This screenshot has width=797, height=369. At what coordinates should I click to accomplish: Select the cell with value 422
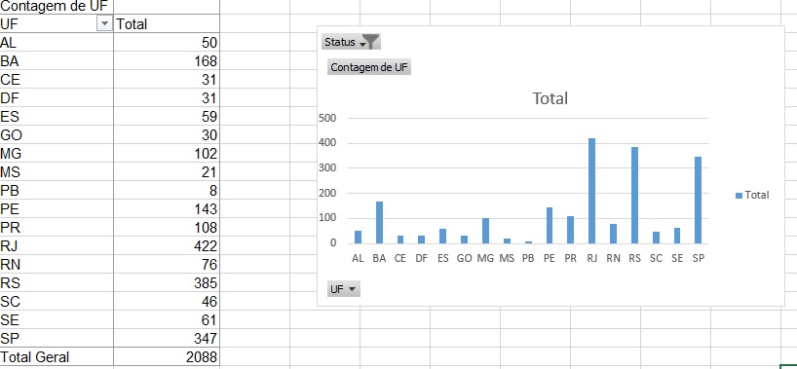point(167,246)
